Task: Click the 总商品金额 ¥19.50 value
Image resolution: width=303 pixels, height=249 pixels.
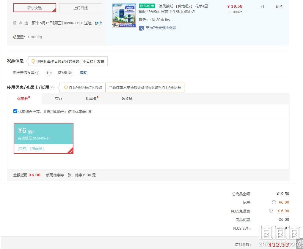Action: [x=283, y=194]
